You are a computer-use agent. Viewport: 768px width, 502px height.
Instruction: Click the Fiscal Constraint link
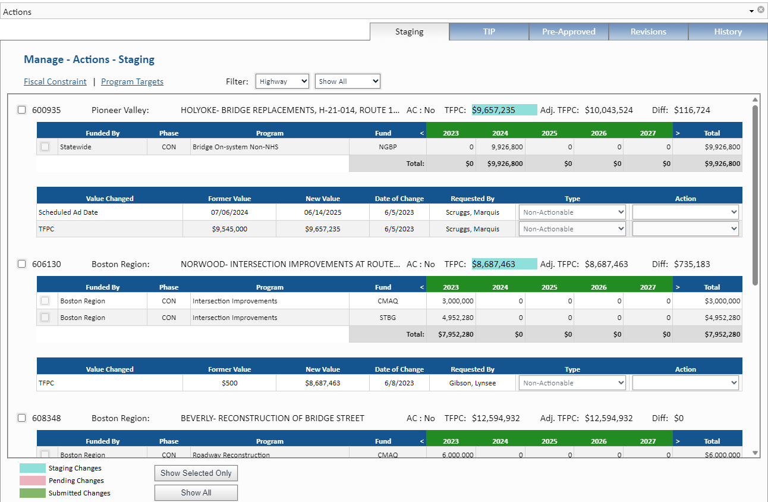[55, 81]
